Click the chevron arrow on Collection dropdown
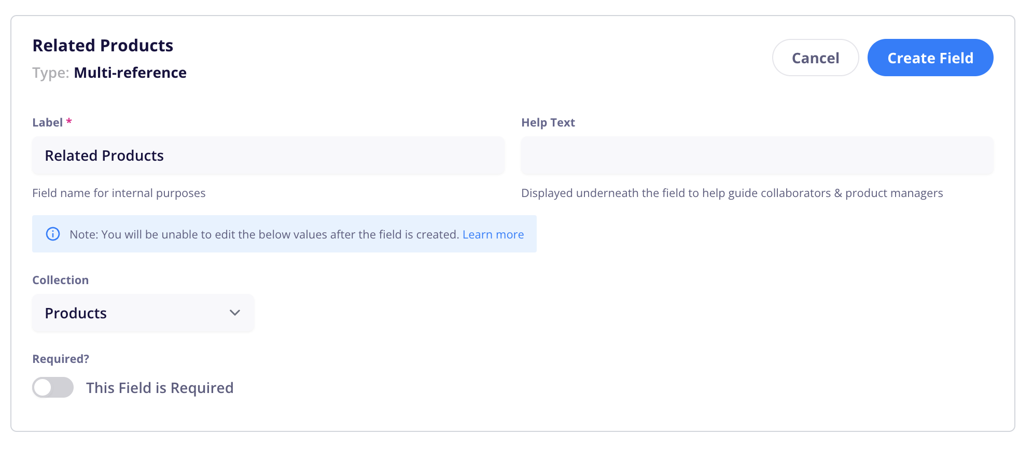Image resolution: width=1033 pixels, height=449 pixels. coord(235,313)
